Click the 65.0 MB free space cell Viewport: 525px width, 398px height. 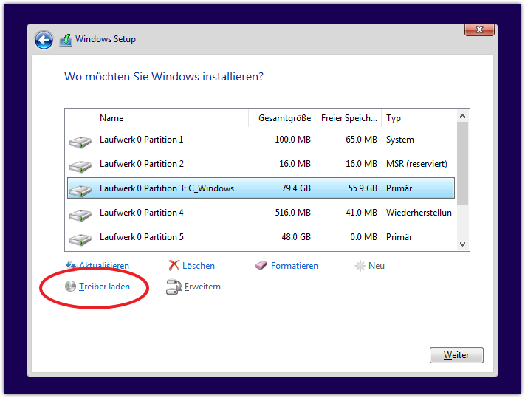(361, 140)
